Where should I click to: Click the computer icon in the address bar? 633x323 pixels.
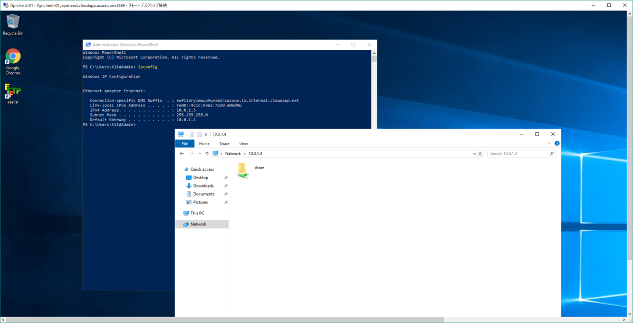click(215, 153)
